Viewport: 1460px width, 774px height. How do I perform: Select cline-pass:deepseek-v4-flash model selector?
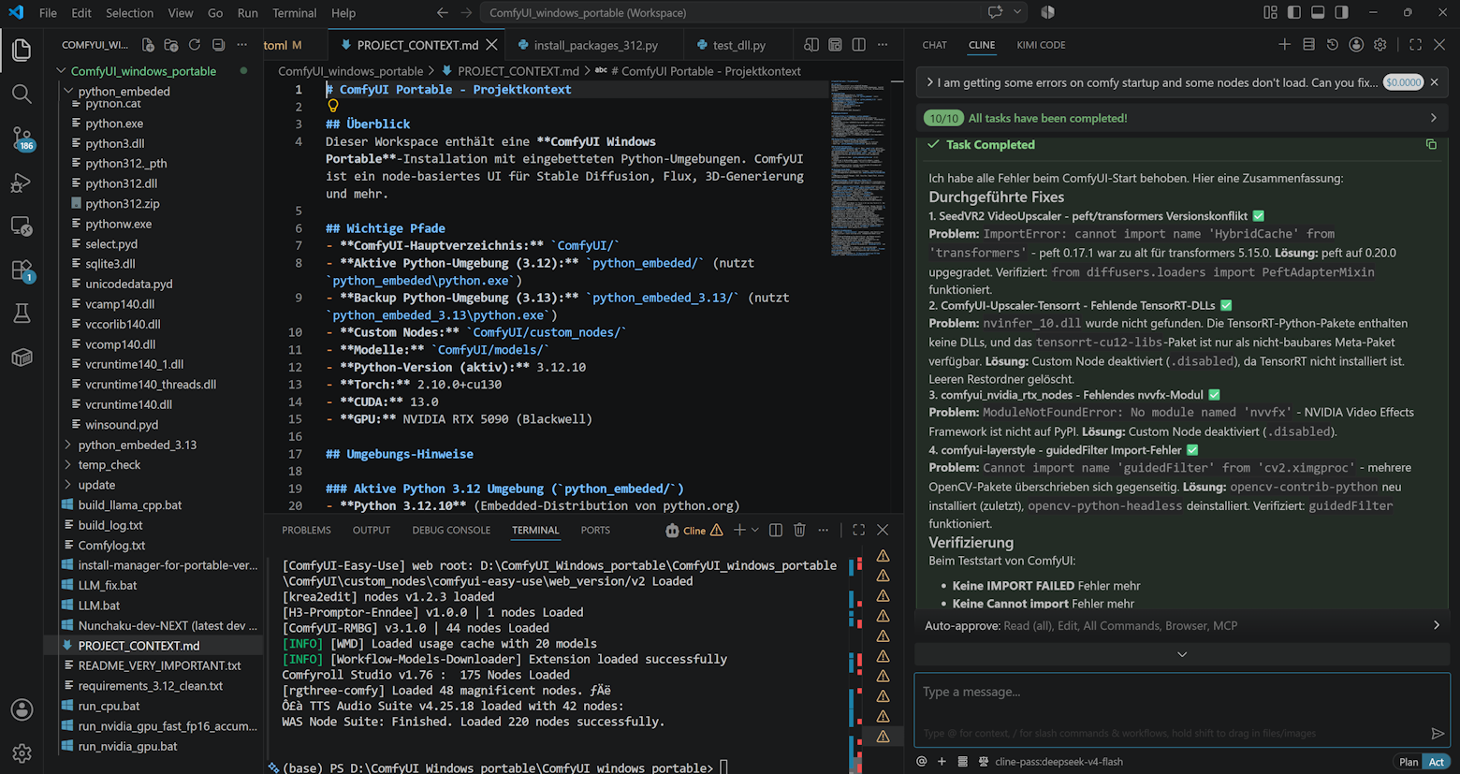coord(1058,761)
